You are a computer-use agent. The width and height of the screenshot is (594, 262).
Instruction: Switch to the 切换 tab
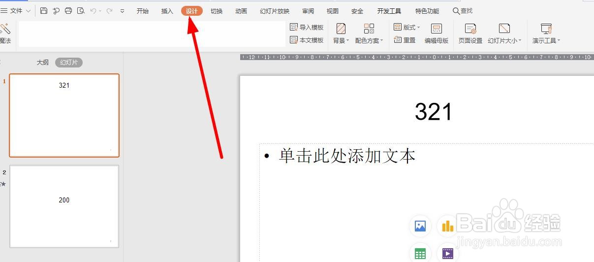click(217, 11)
